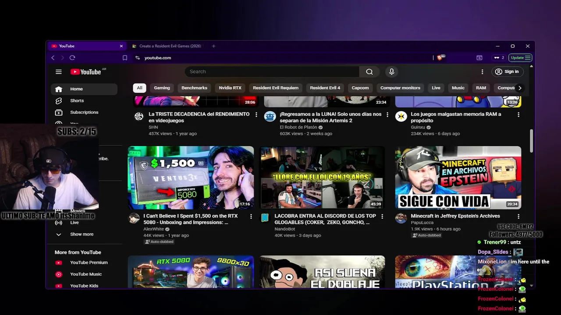Click the Brave shields icon in address bar
The width and height of the screenshot is (561, 315).
point(440,57)
